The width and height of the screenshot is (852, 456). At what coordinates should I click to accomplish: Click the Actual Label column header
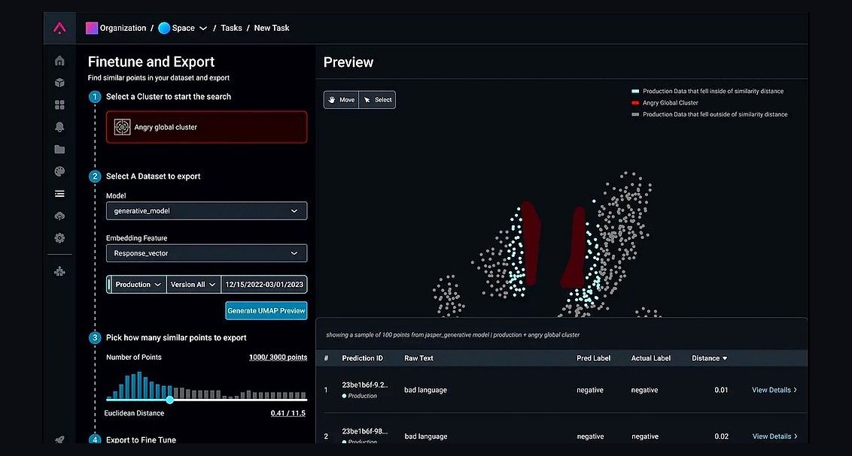tap(651, 358)
